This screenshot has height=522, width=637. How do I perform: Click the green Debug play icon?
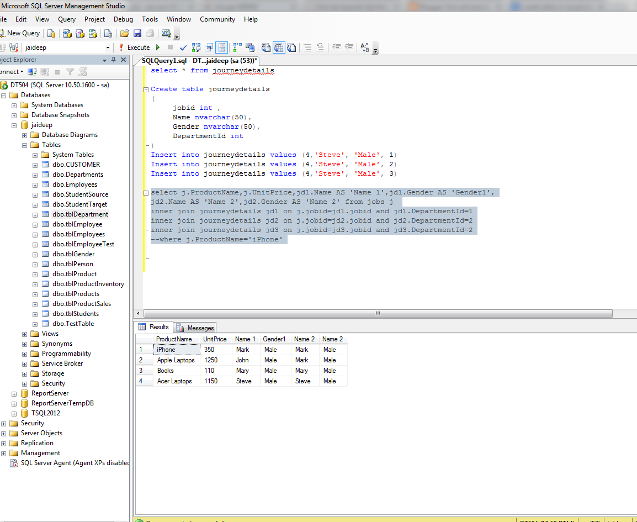point(158,48)
